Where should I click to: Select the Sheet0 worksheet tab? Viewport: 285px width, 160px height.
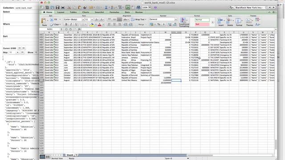(x=70, y=155)
